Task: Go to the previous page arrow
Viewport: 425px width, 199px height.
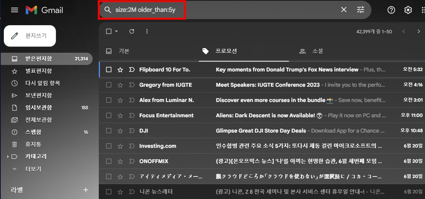Action: click(404, 31)
